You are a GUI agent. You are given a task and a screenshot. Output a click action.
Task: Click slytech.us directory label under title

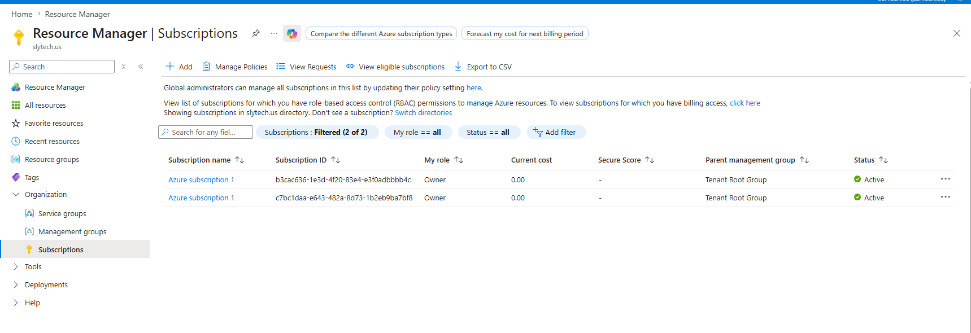47,47
